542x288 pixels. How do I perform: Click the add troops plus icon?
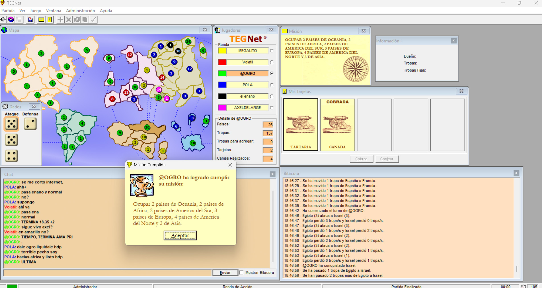coord(60,20)
